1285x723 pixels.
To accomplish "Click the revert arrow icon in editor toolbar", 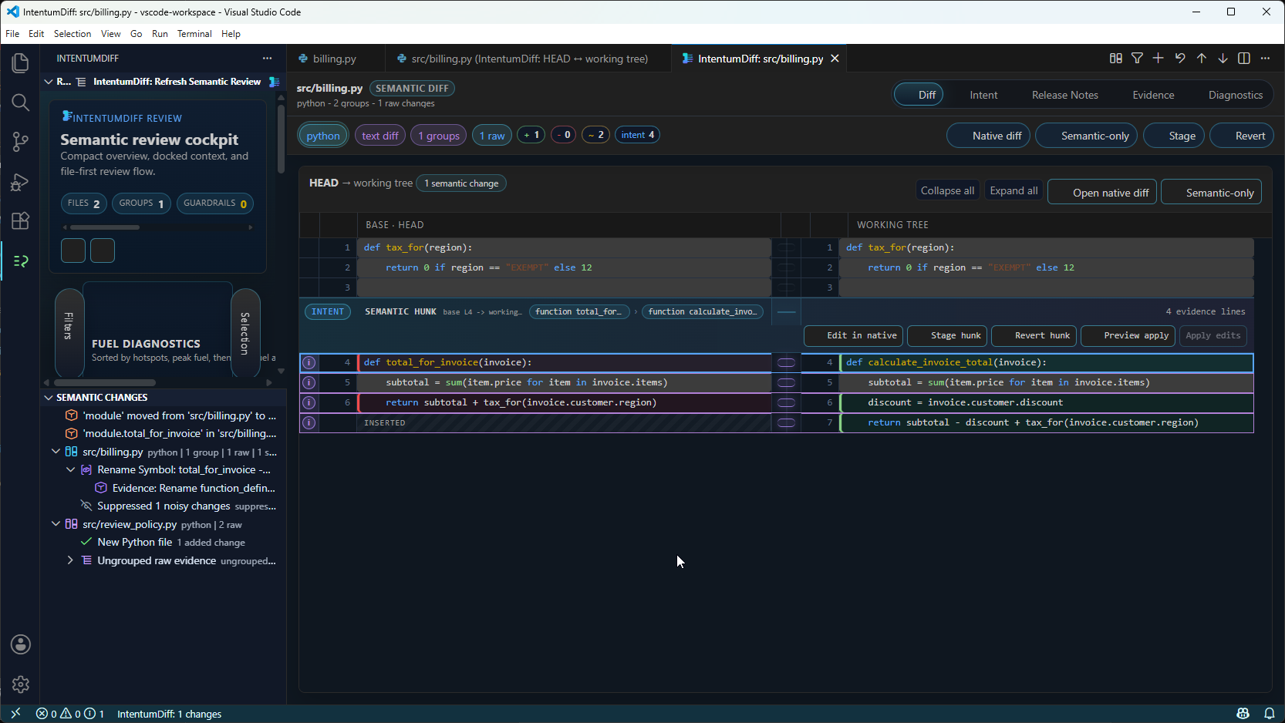I will 1179,59.
